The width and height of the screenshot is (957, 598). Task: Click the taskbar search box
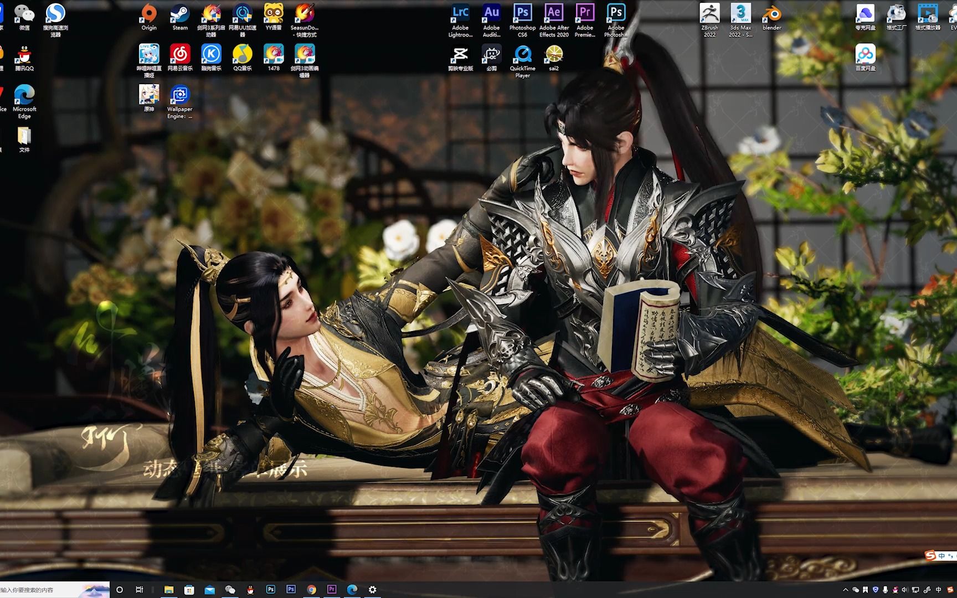pos(54,590)
